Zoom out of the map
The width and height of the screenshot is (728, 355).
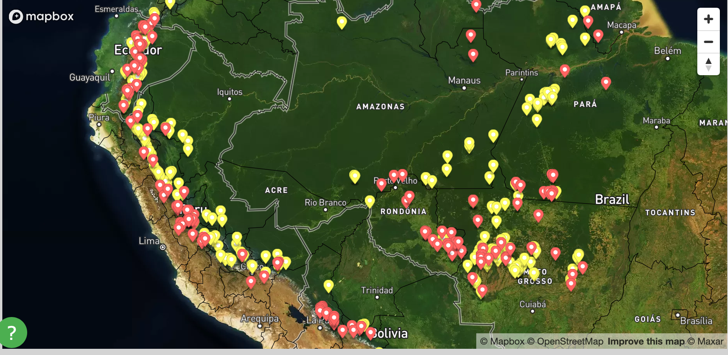coord(708,41)
